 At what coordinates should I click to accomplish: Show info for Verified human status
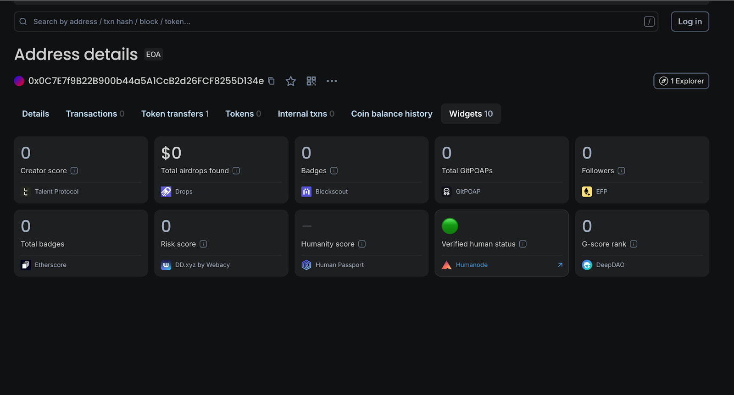click(x=523, y=244)
